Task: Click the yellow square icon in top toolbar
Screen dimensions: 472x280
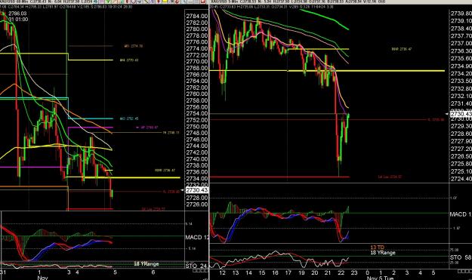Action: (165, 2)
